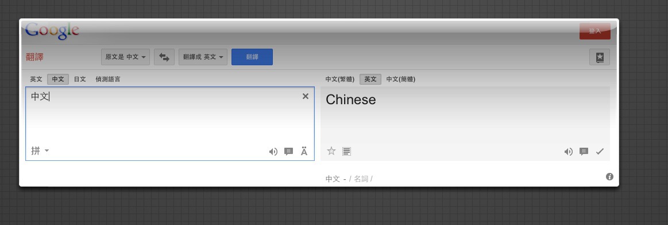
Task: Swap languages with the arrows button
Action: [164, 57]
